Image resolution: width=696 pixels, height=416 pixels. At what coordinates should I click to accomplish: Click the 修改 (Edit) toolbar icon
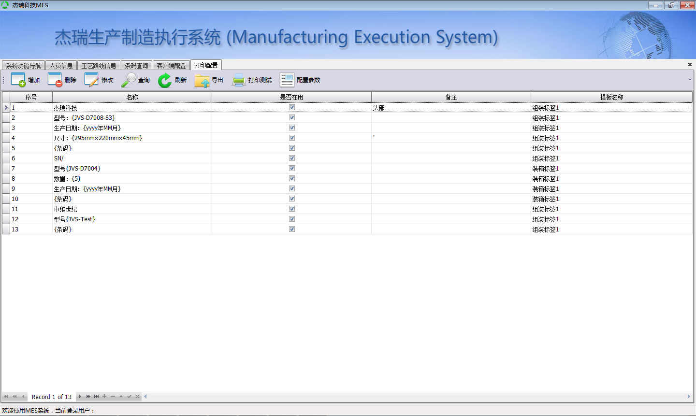coord(91,80)
